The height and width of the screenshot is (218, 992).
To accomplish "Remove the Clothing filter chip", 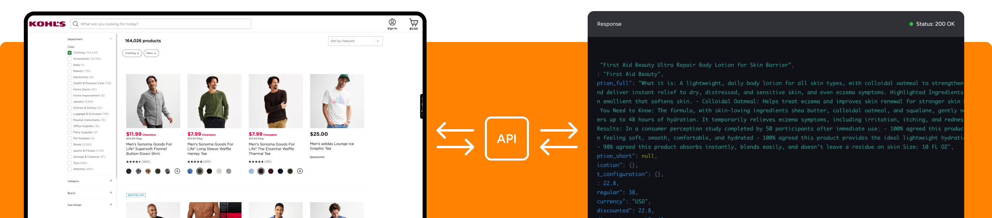I will (x=138, y=53).
